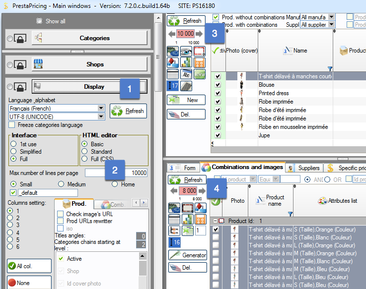366x289 pixels.
Task: Select 'Simplified' interface radio option
Action: click(x=14, y=152)
